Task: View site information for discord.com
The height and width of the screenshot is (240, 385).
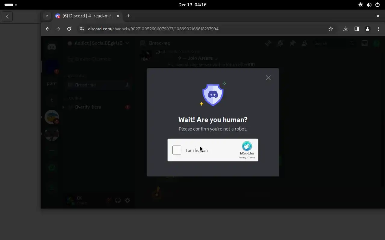Action: click(82, 29)
